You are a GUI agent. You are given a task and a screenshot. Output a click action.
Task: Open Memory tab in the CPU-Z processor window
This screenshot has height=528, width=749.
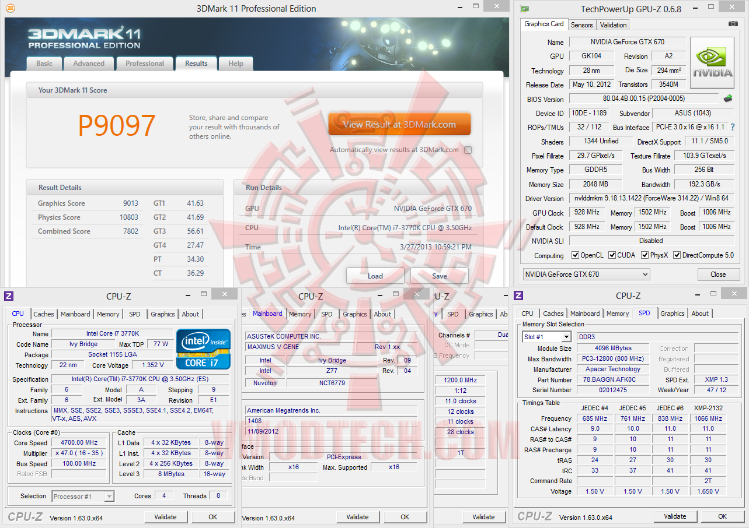(x=108, y=314)
